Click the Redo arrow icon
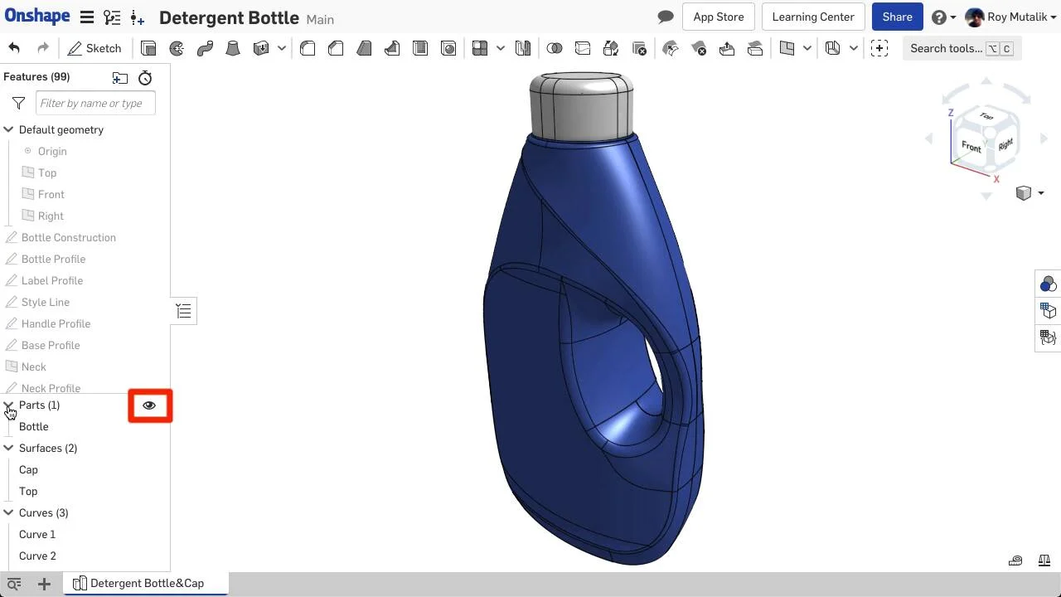Image resolution: width=1061 pixels, height=597 pixels. [x=43, y=48]
